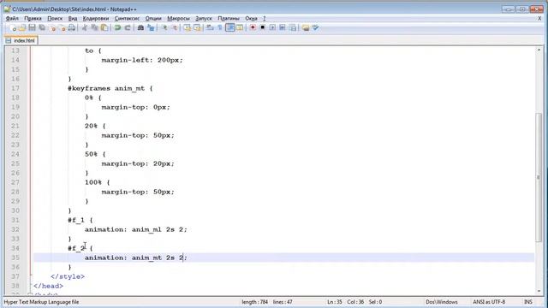The height and width of the screenshot is (308, 548).
Task: Open the Поиск menu
Action: click(55, 19)
